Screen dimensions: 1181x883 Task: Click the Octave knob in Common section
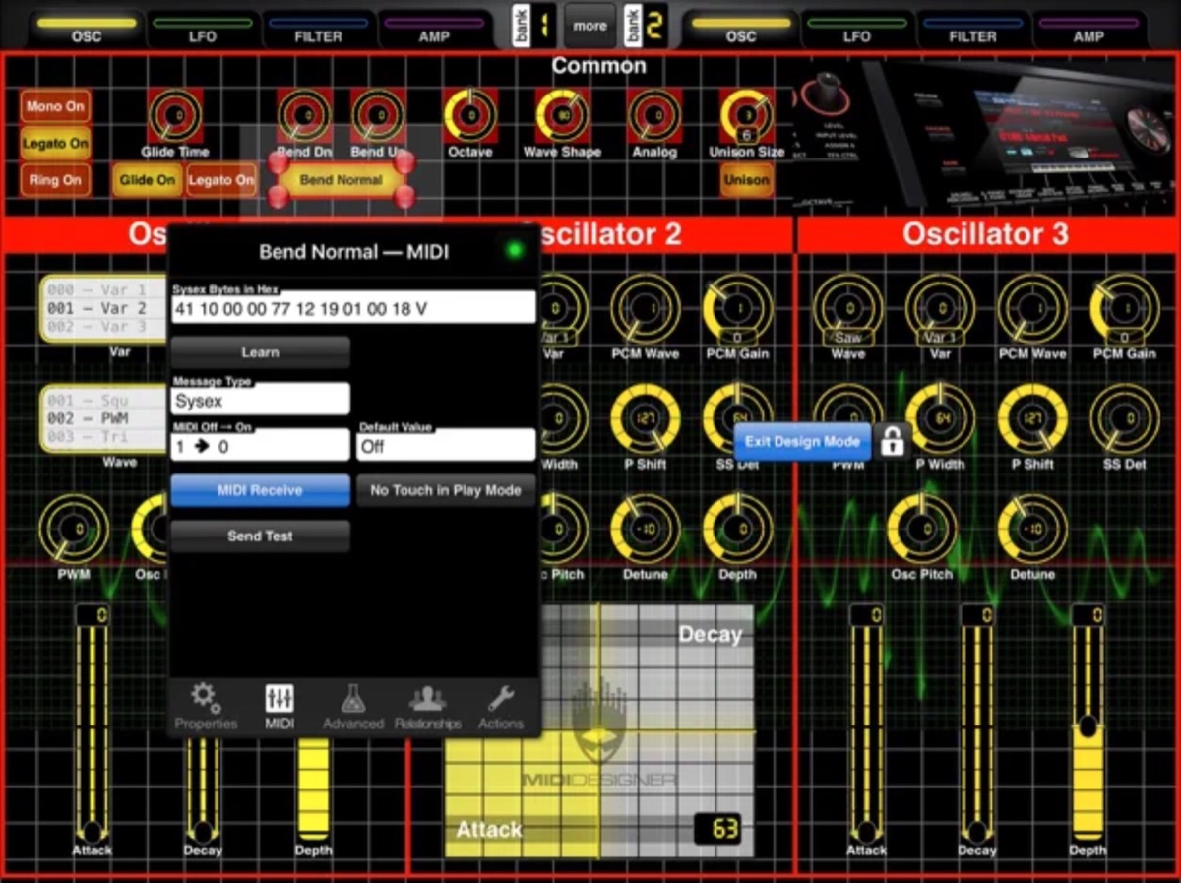469,115
